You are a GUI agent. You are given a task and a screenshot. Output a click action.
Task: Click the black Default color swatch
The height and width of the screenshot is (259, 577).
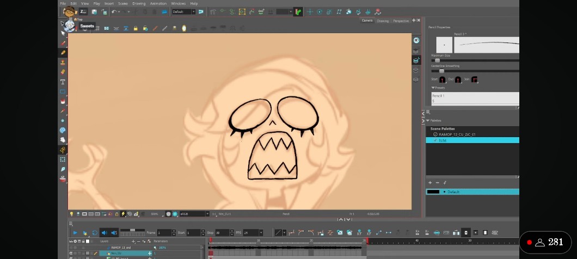click(x=433, y=192)
